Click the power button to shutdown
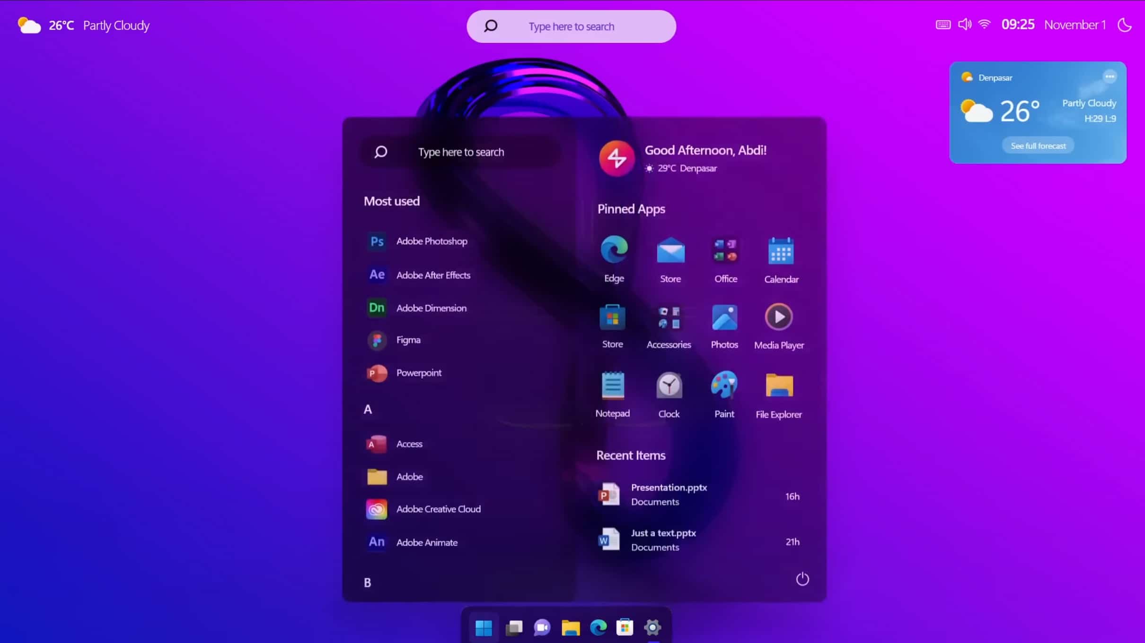 tap(801, 579)
